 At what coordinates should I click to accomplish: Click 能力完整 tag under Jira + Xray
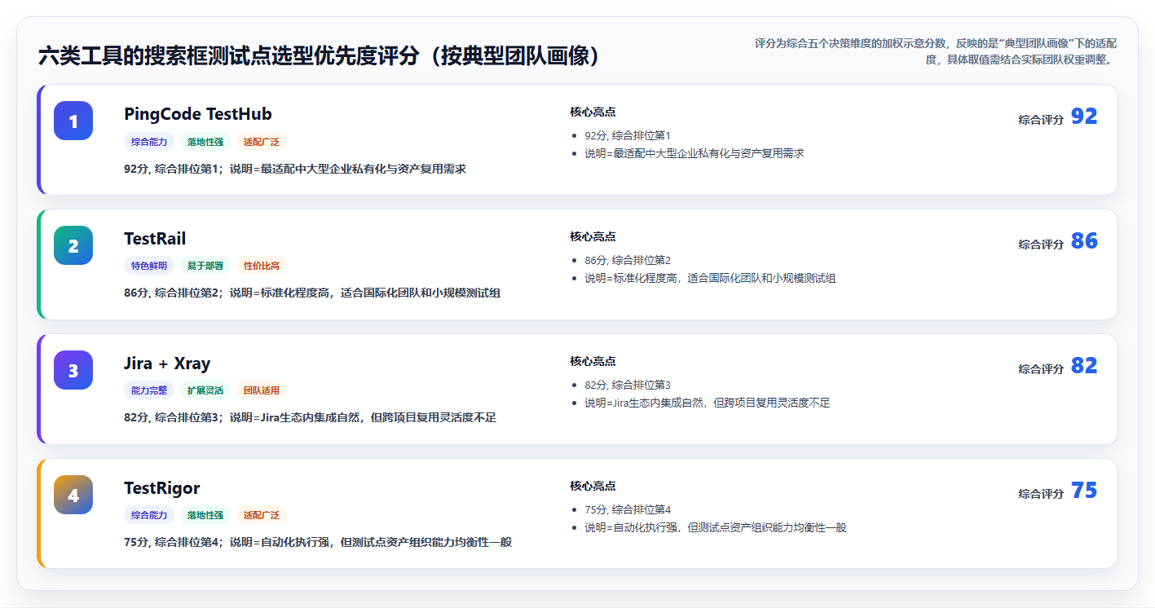click(x=149, y=390)
